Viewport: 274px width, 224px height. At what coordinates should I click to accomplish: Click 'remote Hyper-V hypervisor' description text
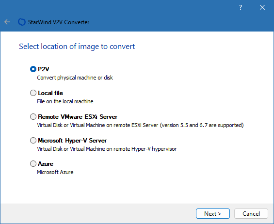[x=107, y=149]
